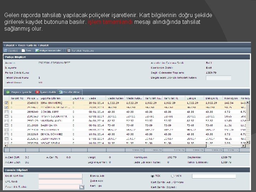
Task: Click the Komisyon column header
Action: (231, 98)
